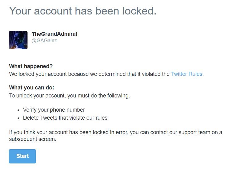The image size is (242, 169).
Task: Click 'Verify your phone number' bullet item
Action: [x=54, y=110]
